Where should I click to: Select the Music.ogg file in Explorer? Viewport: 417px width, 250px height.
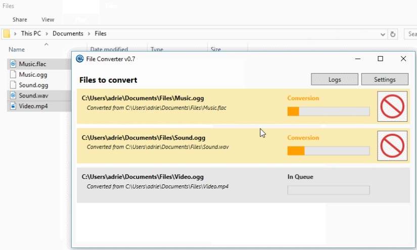(33, 75)
